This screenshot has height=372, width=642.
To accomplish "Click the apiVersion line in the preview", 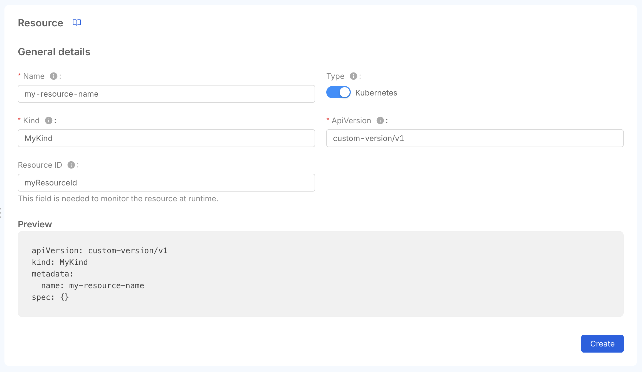I will pos(100,250).
